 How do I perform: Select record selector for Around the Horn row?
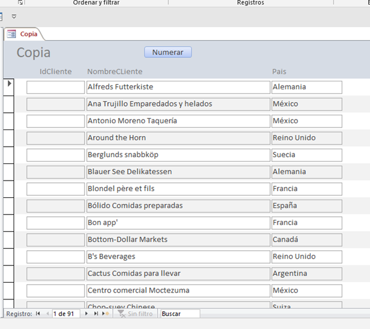click(9, 138)
